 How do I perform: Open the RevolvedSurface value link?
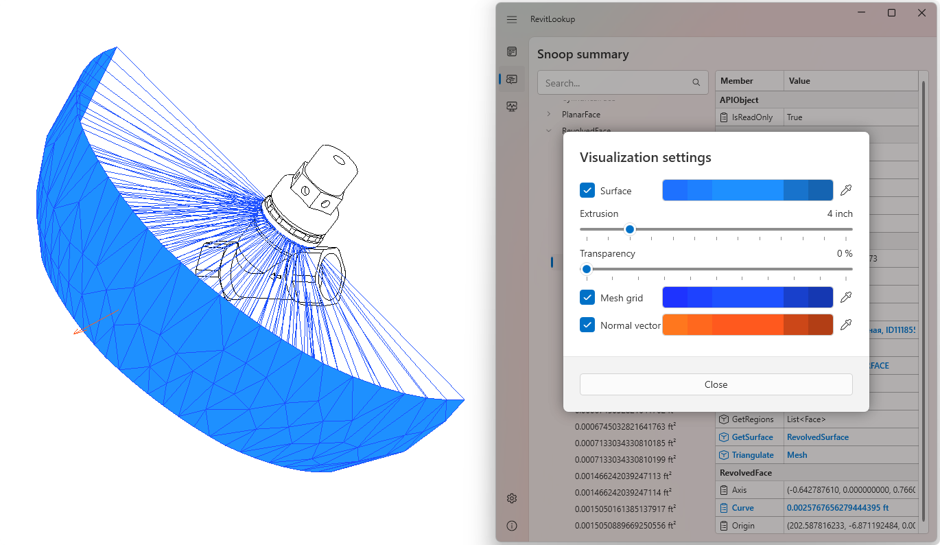tap(817, 437)
